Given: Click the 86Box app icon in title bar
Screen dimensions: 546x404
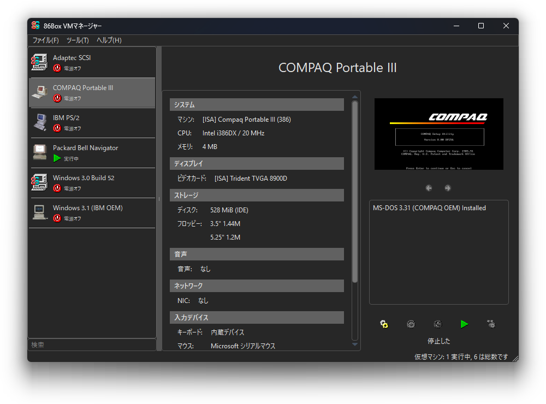Looking at the screenshot, I should (35, 26).
